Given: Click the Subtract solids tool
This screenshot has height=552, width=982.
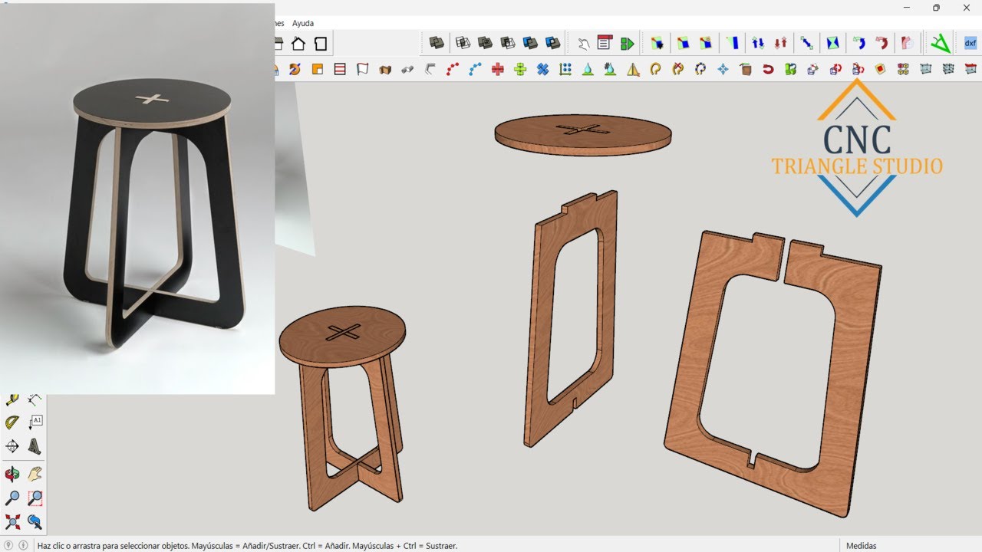Looking at the screenshot, I should point(507,43).
